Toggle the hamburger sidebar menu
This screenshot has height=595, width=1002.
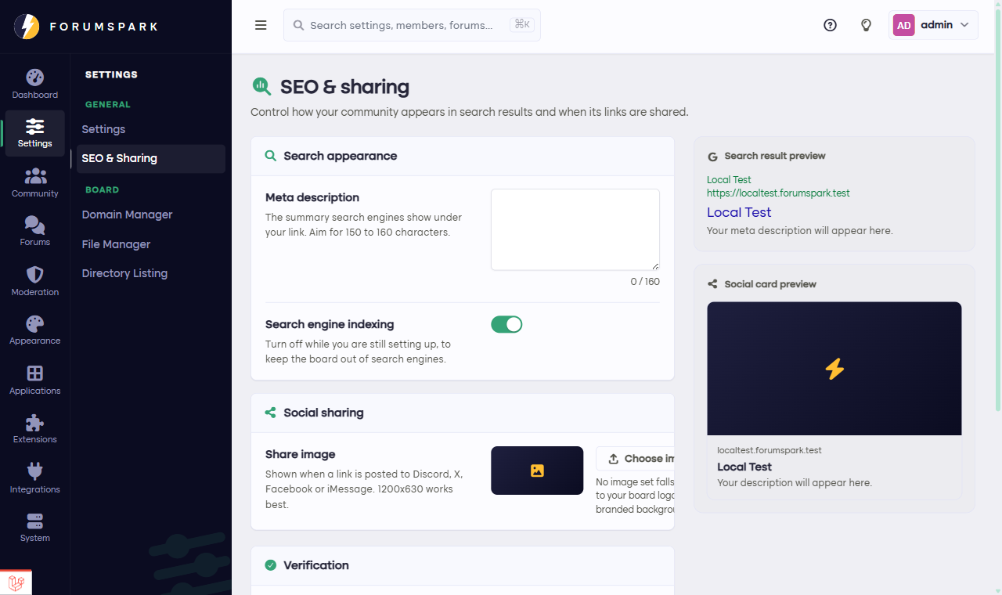click(x=261, y=25)
